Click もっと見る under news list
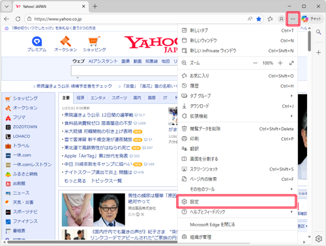The image size is (326, 246). (x=75, y=181)
